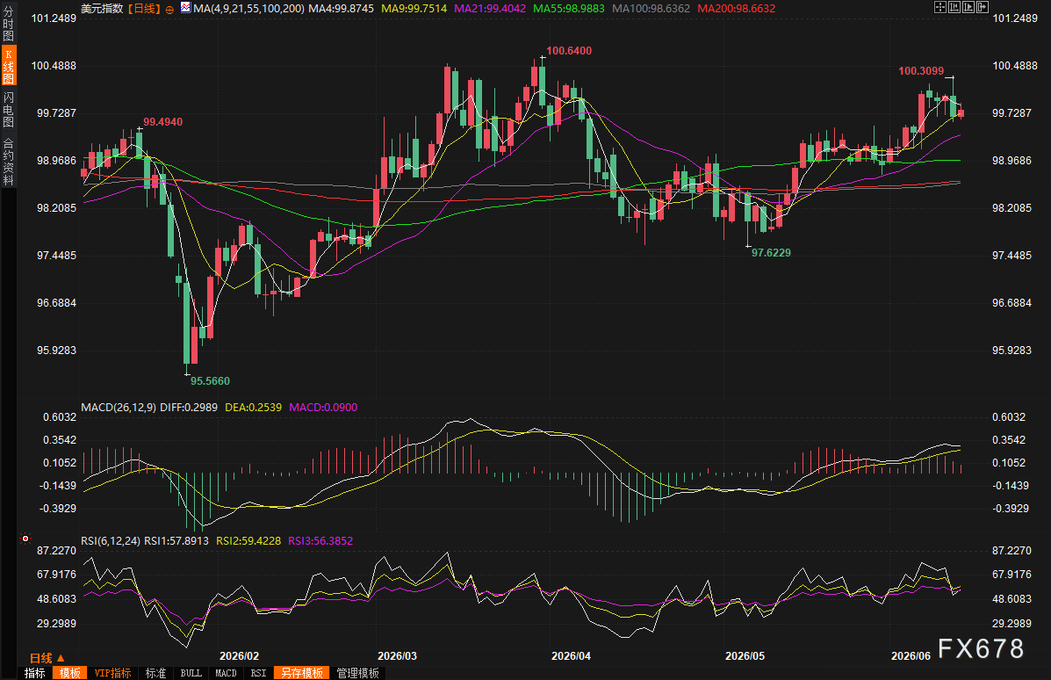Screen dimensions: 1051x680
Task: Click the red dot icon beside RSI panel
Action: [x=25, y=539]
